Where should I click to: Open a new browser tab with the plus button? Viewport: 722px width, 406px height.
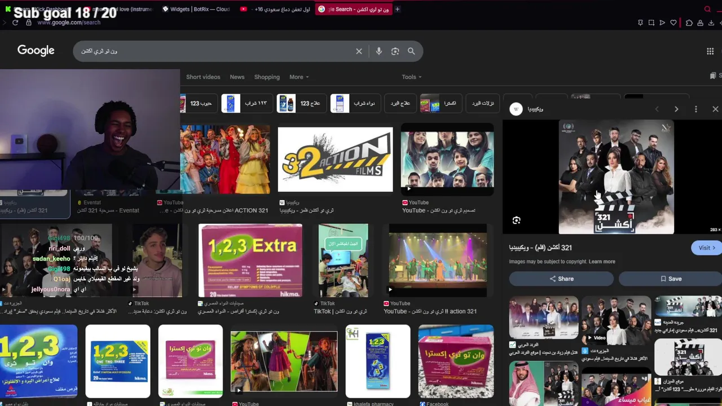(x=397, y=9)
